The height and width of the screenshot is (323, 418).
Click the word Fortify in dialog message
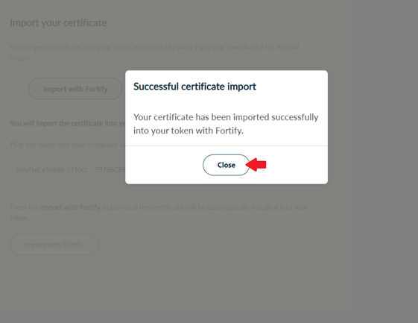click(229, 131)
